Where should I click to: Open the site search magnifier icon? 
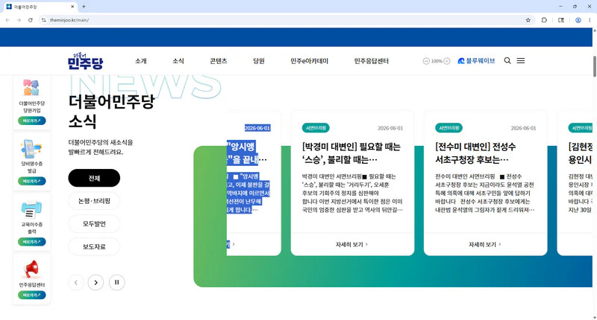pos(507,61)
